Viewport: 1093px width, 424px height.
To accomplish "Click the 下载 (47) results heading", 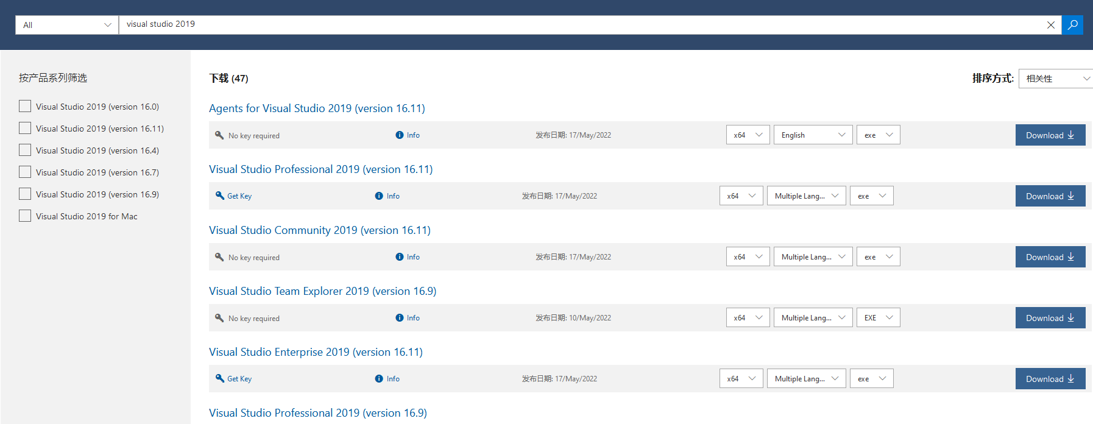I will (x=228, y=78).
